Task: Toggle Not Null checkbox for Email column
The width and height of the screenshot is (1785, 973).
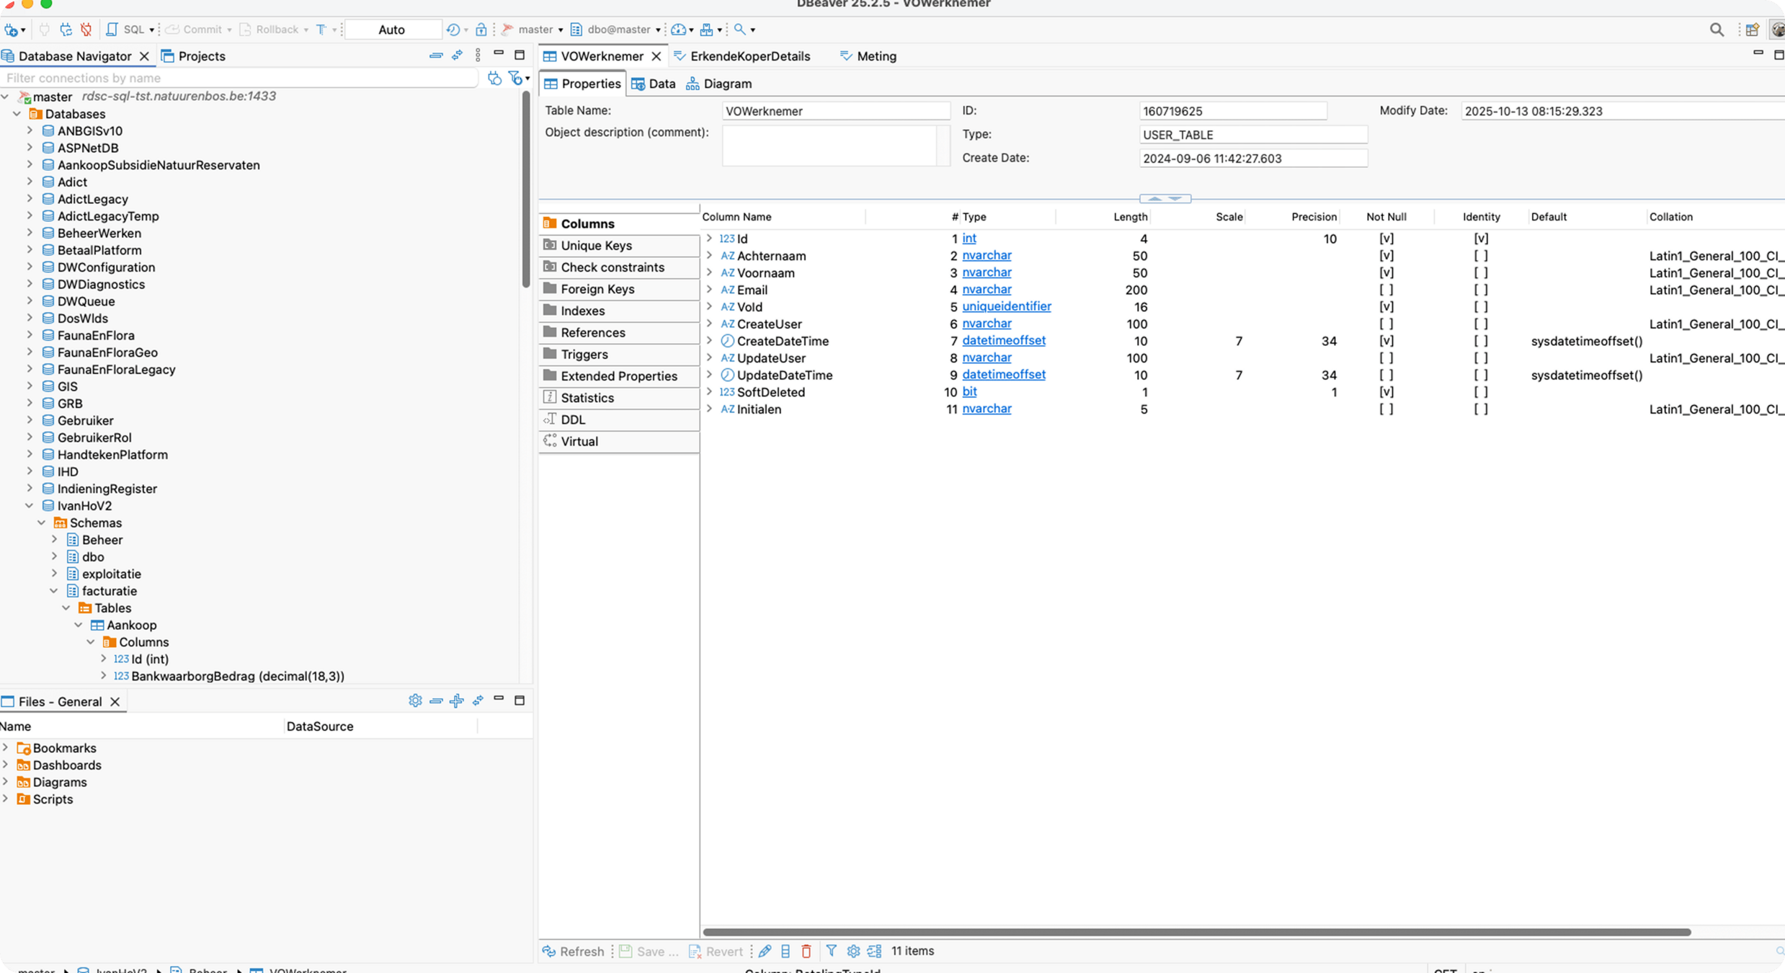Action: (x=1386, y=290)
